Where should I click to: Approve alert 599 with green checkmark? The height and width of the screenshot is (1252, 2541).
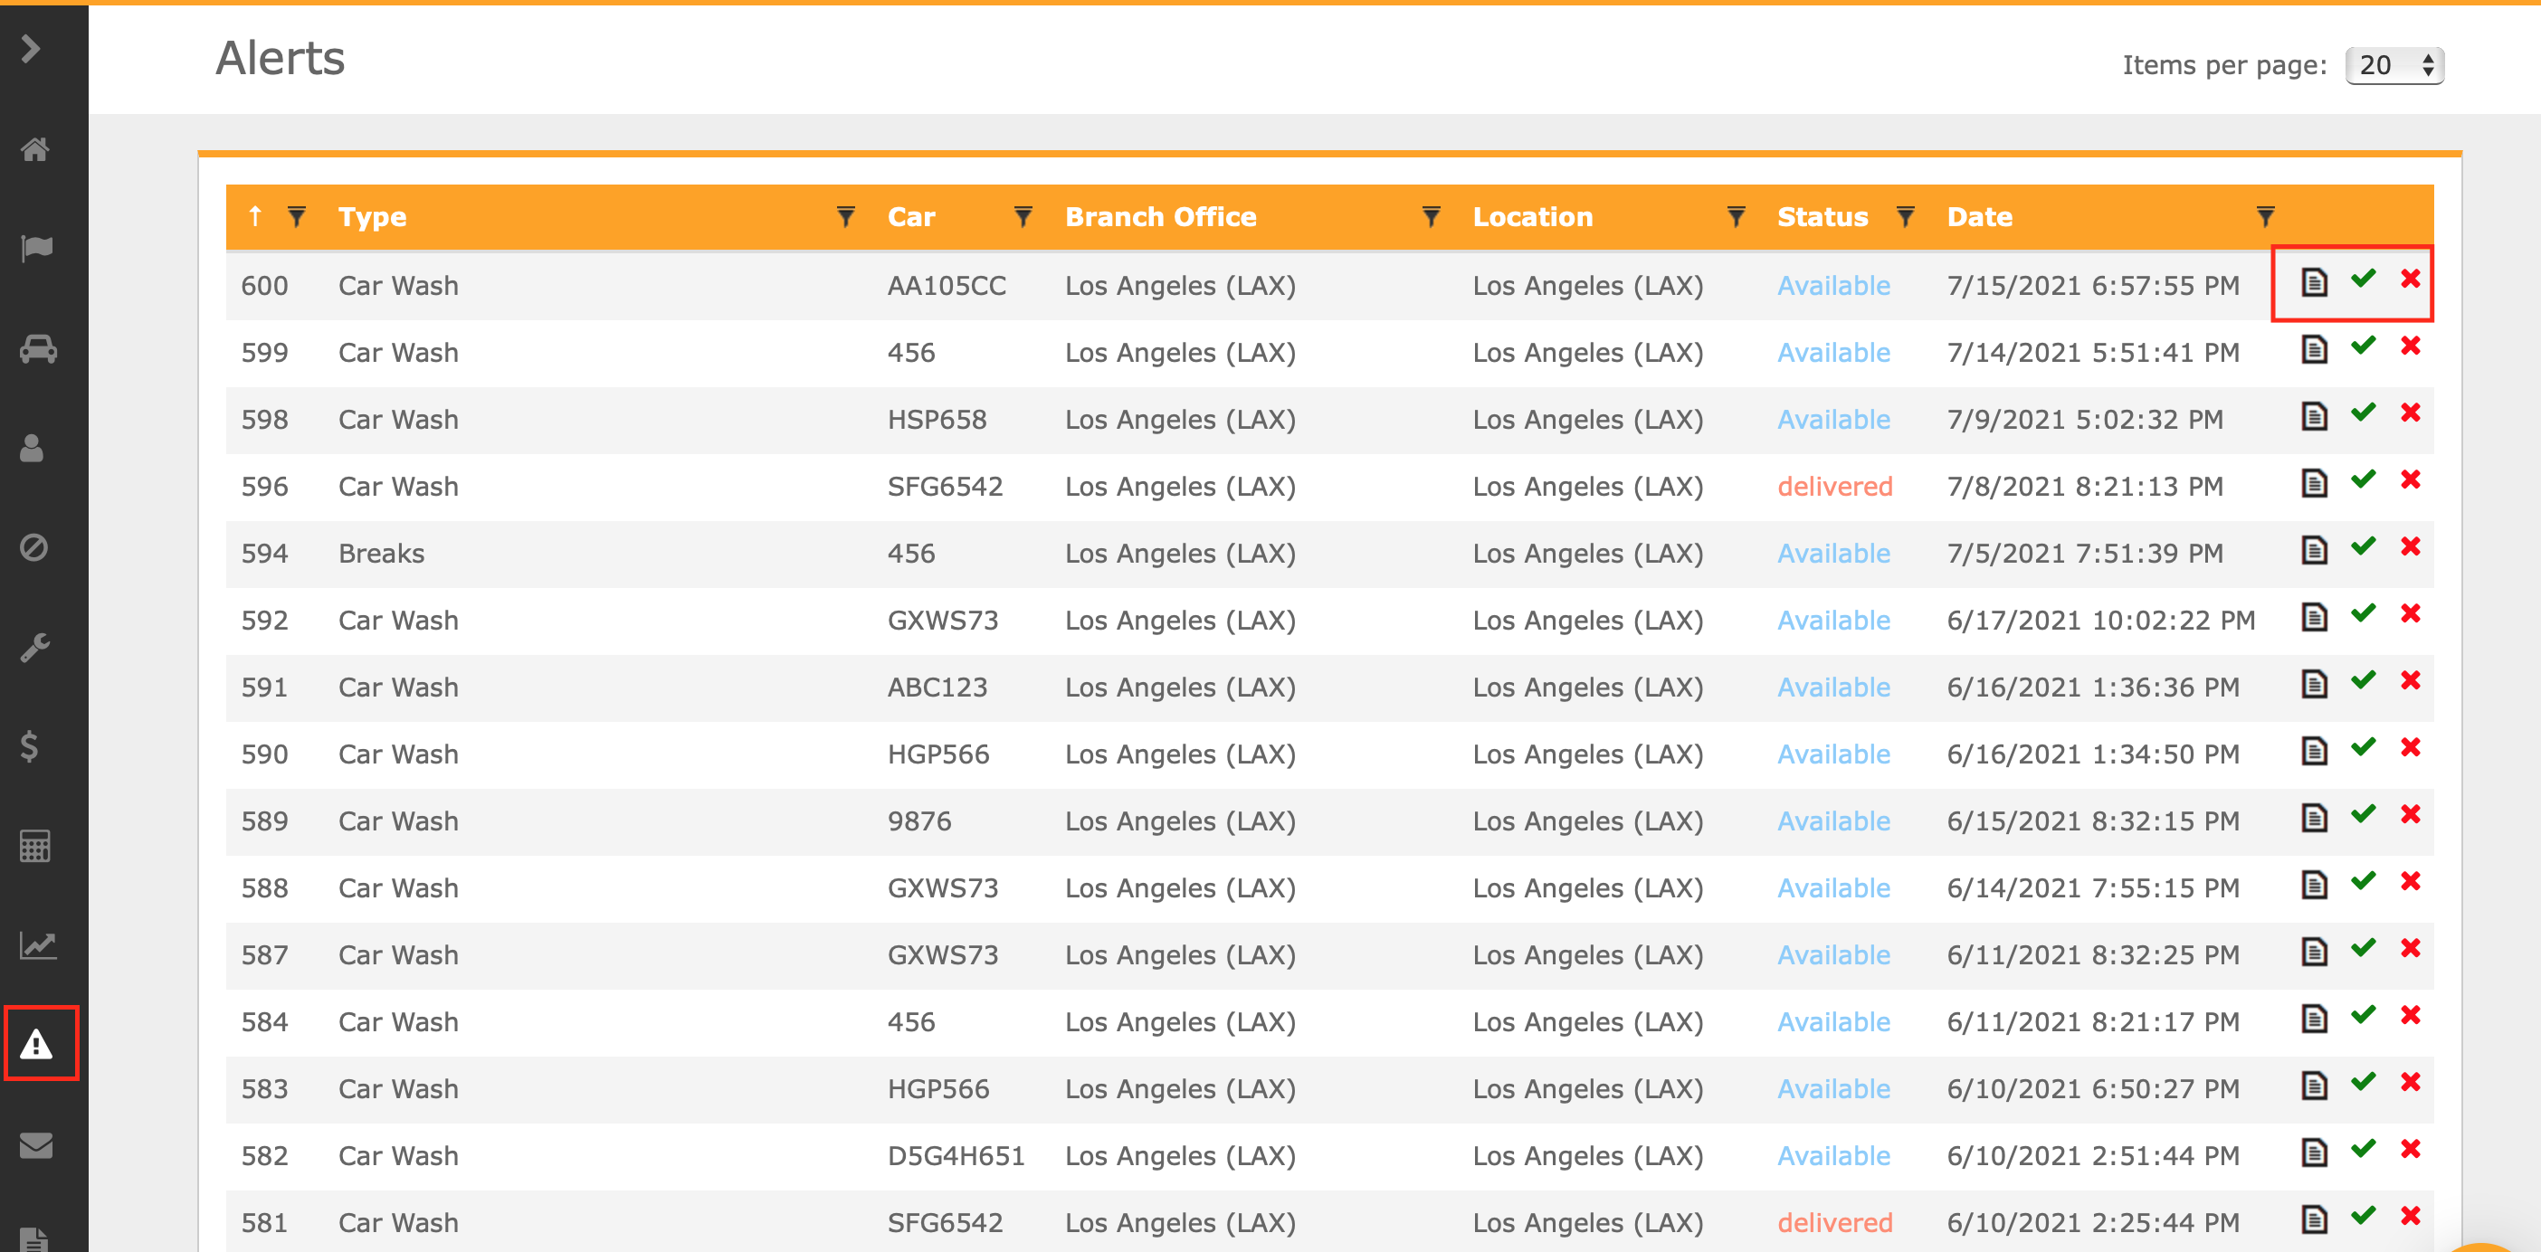[2363, 346]
